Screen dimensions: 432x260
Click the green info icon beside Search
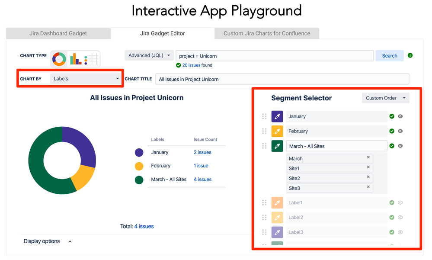410,55
